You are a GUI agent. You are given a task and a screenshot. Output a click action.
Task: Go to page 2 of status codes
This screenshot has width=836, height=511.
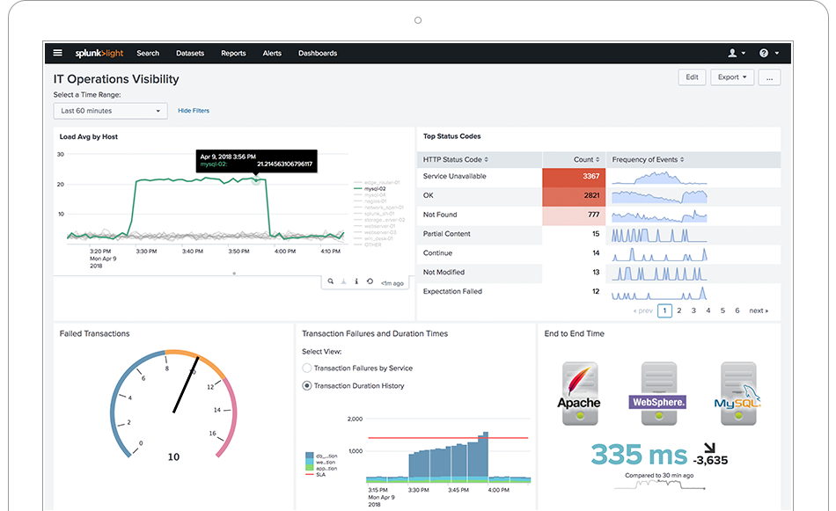point(678,310)
